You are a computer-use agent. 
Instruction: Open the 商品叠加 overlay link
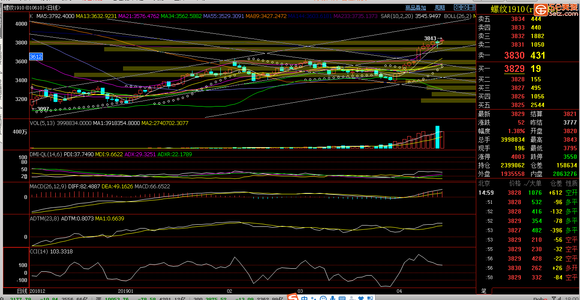[x=415, y=8]
